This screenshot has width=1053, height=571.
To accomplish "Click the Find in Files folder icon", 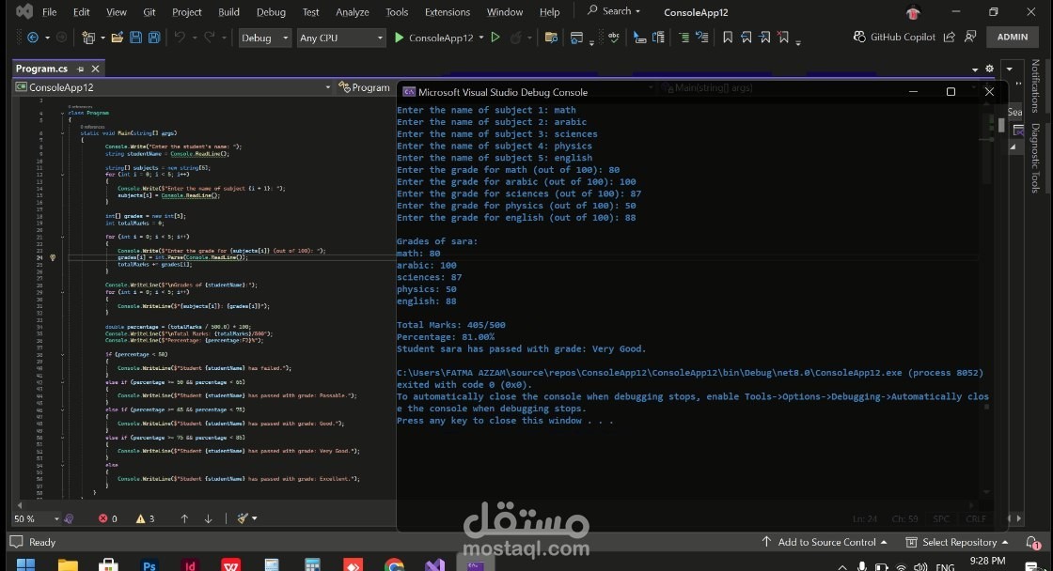I will pyautogui.click(x=551, y=38).
